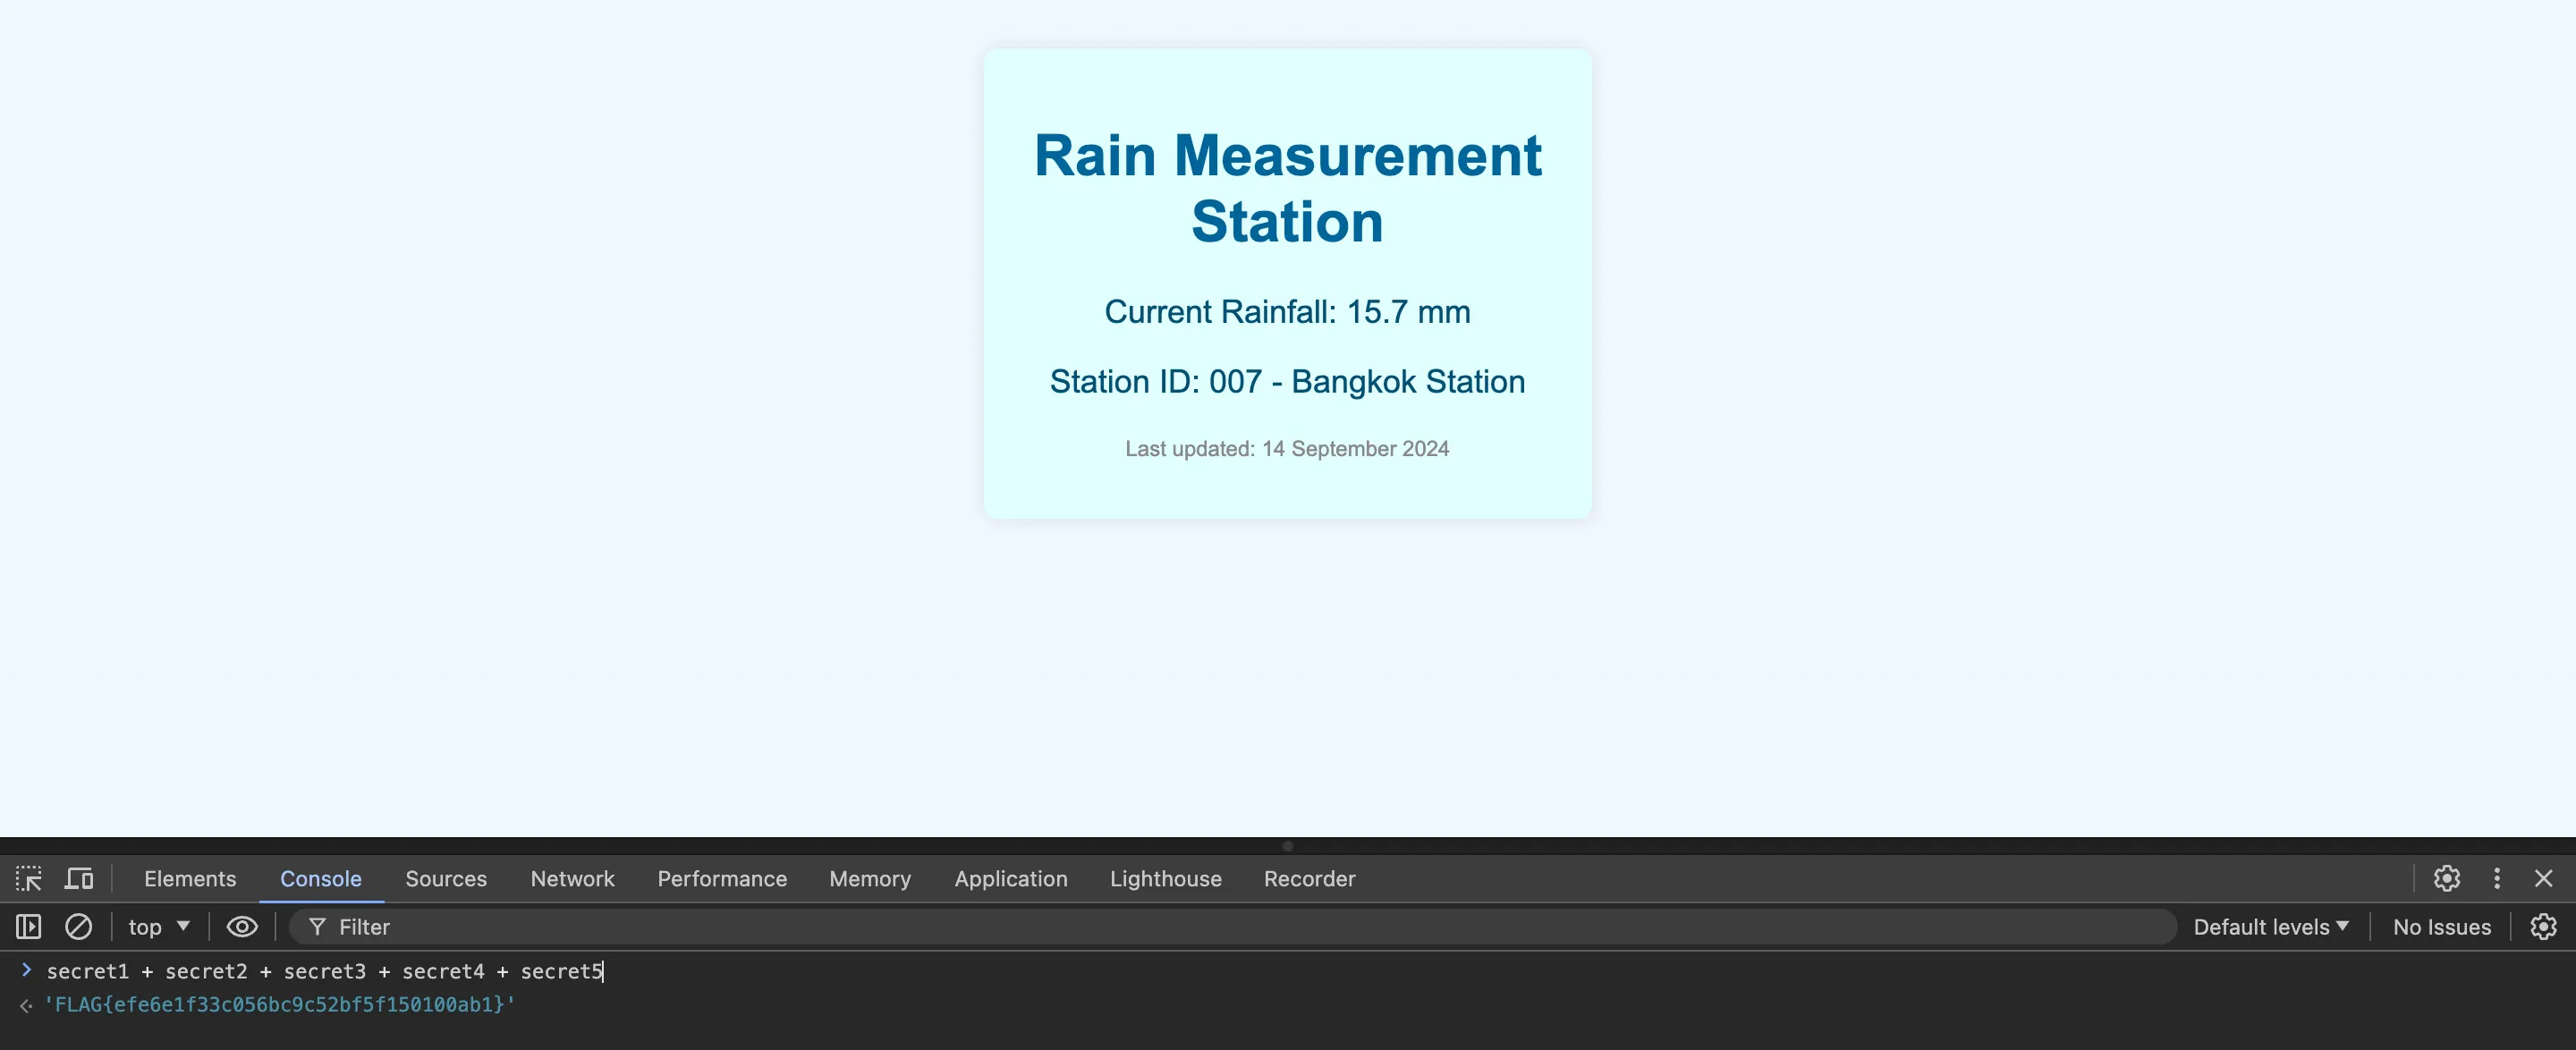Viewport: 2576px width, 1050px height.
Task: Open the Application tab
Action: point(1010,879)
